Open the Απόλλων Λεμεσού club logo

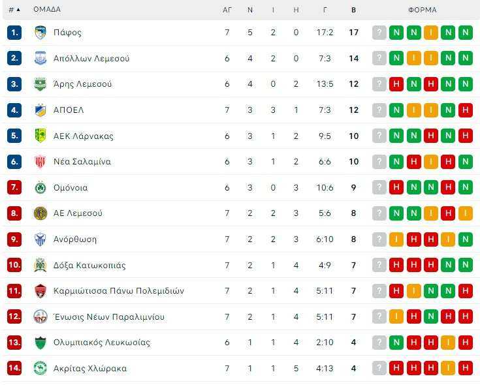tap(40, 58)
